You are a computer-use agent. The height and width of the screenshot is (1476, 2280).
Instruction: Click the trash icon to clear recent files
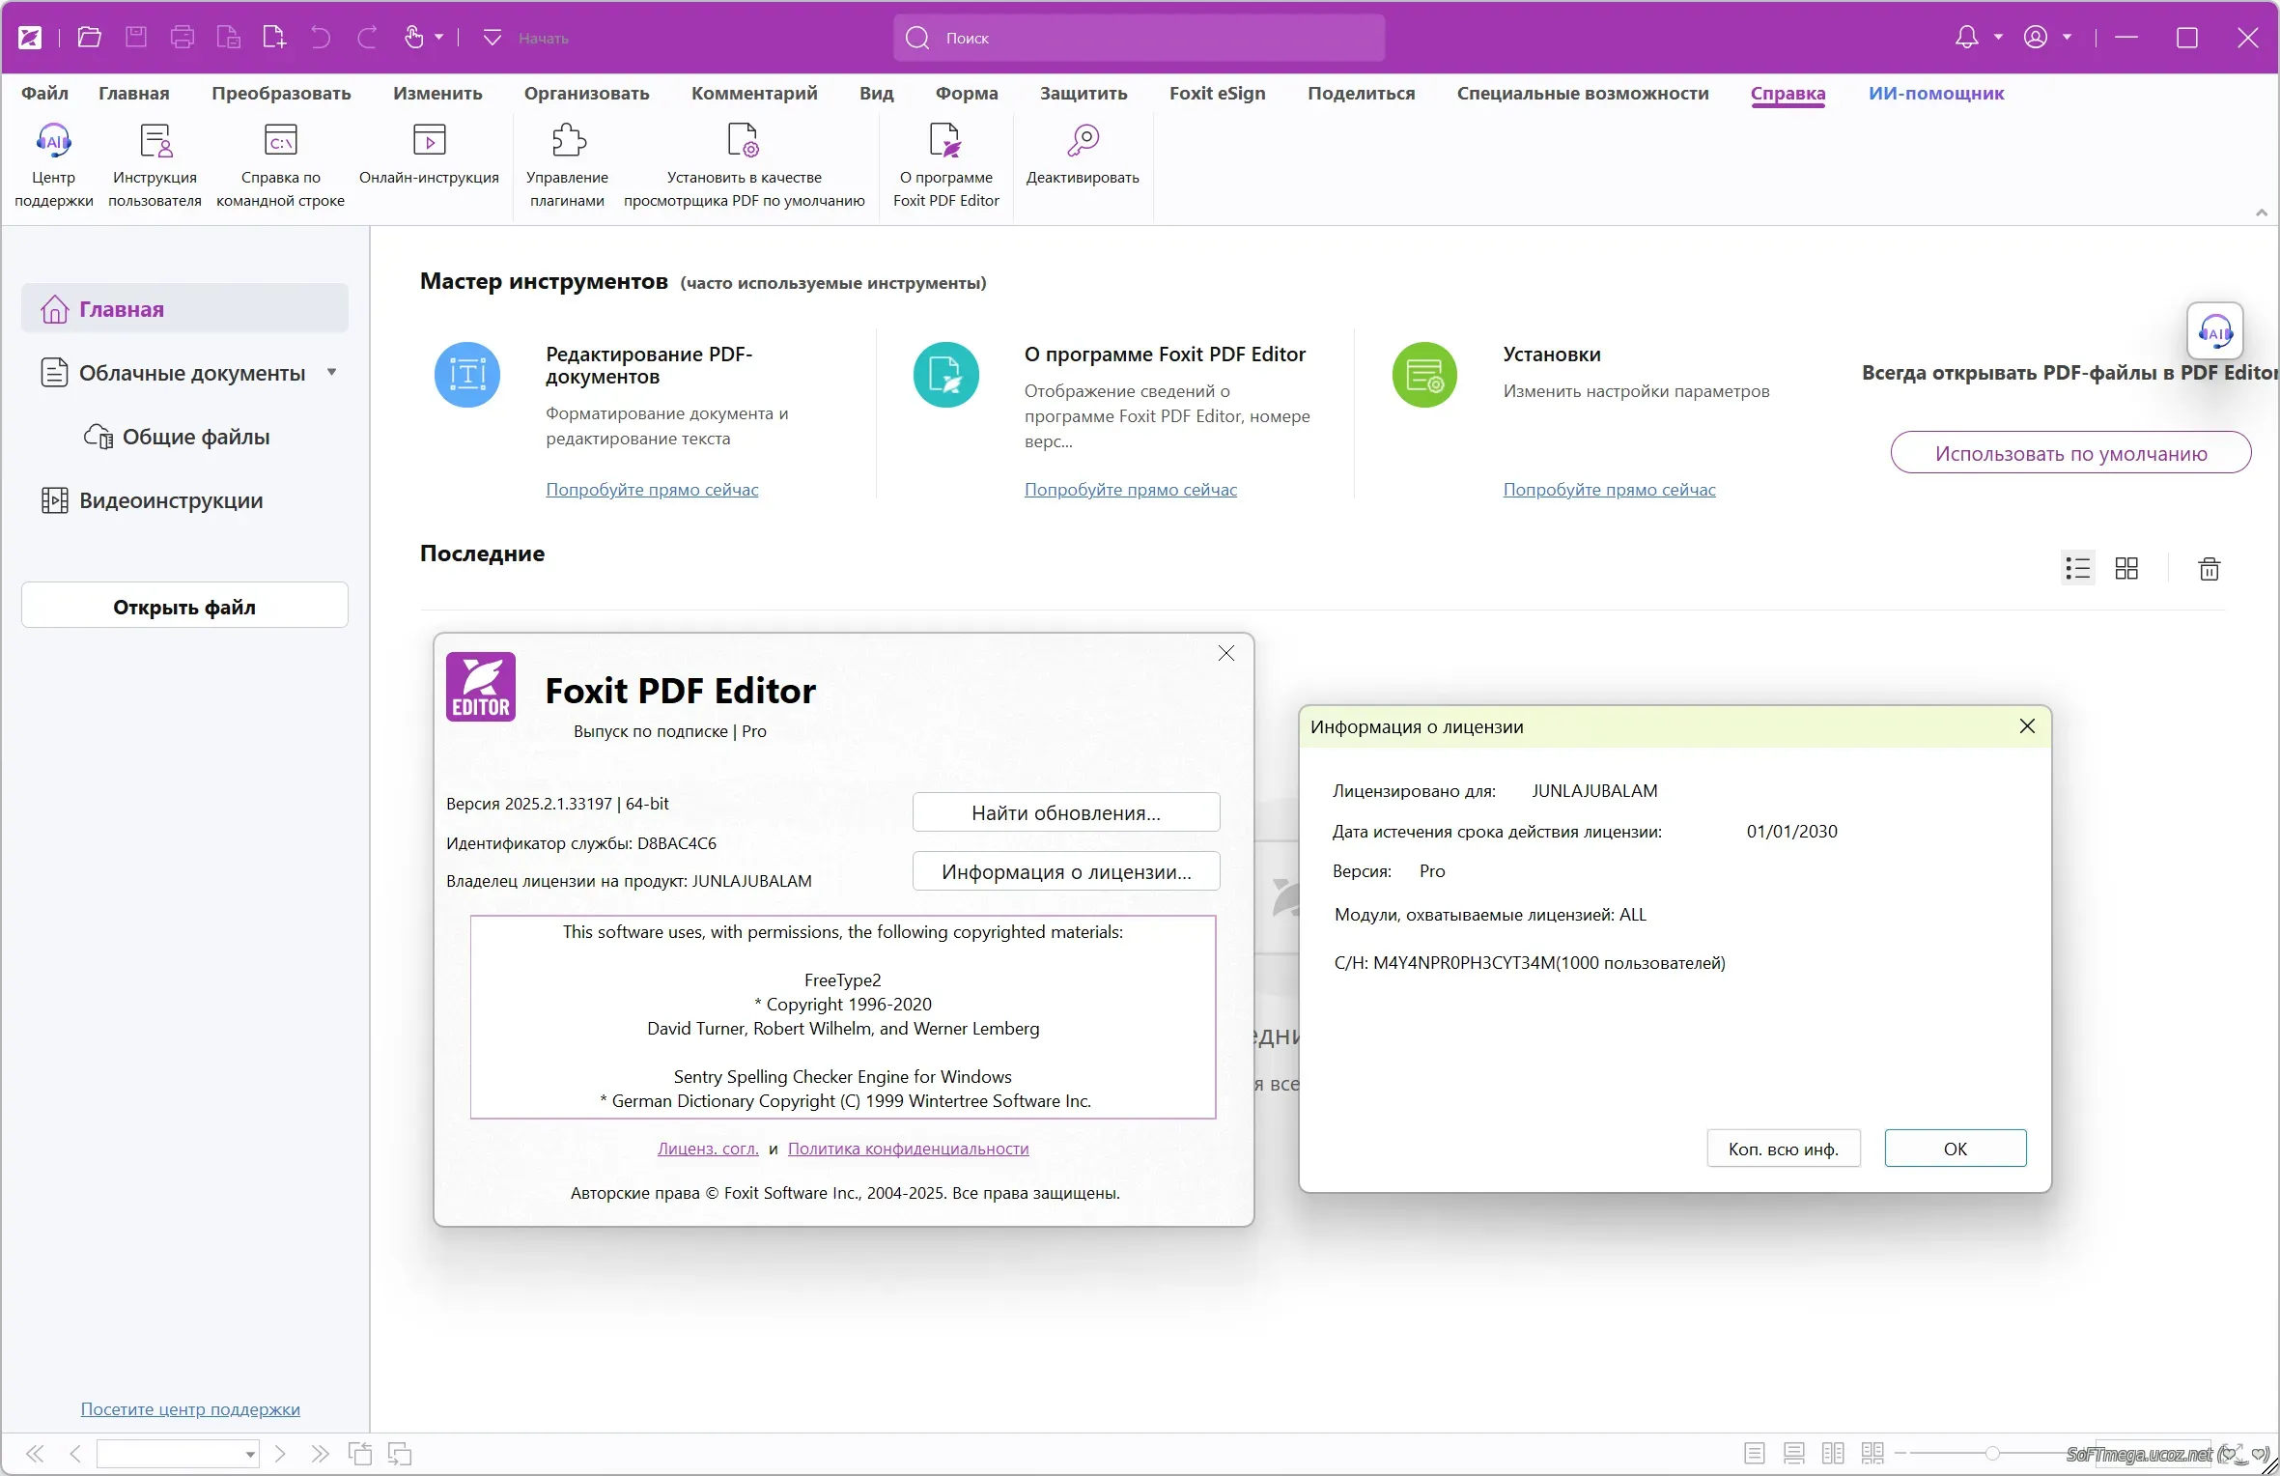(x=2210, y=569)
